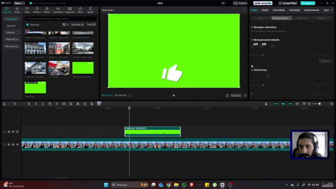The image size is (336, 189).
Task: Hide the green-screen overlay track with eye icon
Action: coord(13,132)
